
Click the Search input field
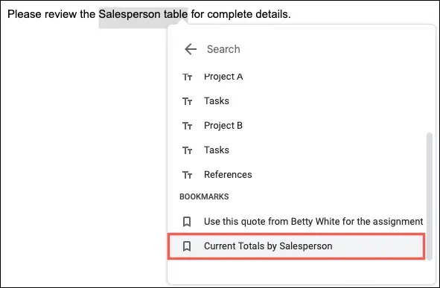tap(309, 49)
